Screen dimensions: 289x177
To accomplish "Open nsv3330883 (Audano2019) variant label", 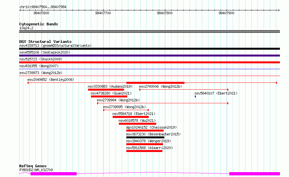I will [x=110, y=86].
